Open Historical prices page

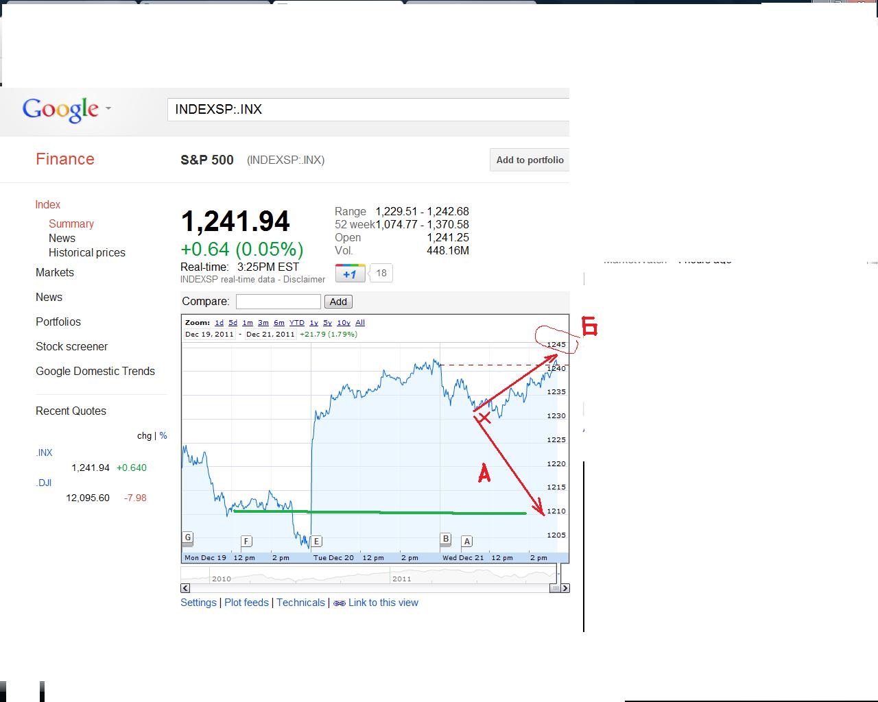(x=87, y=252)
